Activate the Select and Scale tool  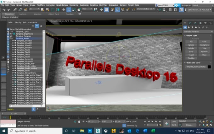tap(74, 10)
